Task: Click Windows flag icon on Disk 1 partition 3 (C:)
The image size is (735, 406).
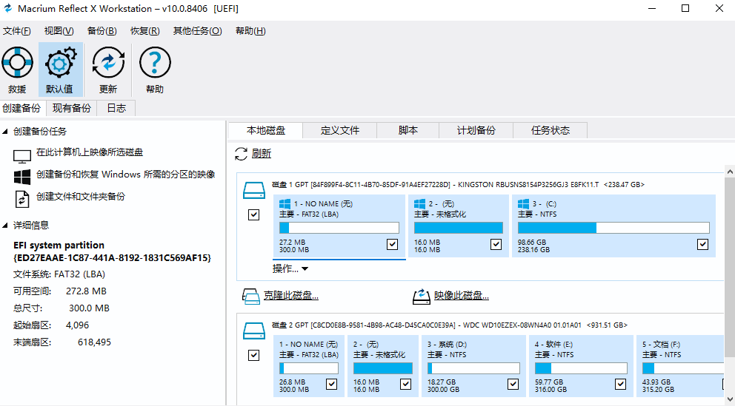Action: (x=524, y=204)
